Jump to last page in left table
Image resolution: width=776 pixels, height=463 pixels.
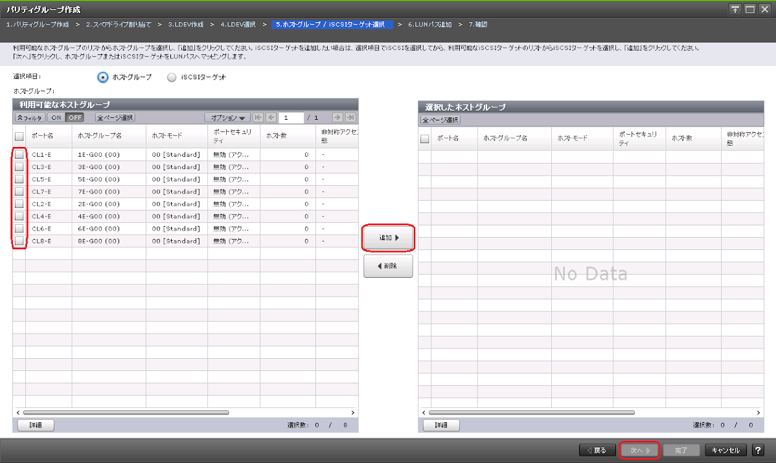coord(350,118)
